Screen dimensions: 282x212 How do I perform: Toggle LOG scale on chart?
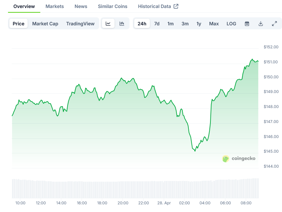pyautogui.click(x=231, y=24)
